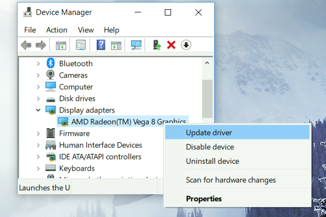This screenshot has height=217, width=326.
Task: Click the Human Interface Devices icon
Action: 51,145
